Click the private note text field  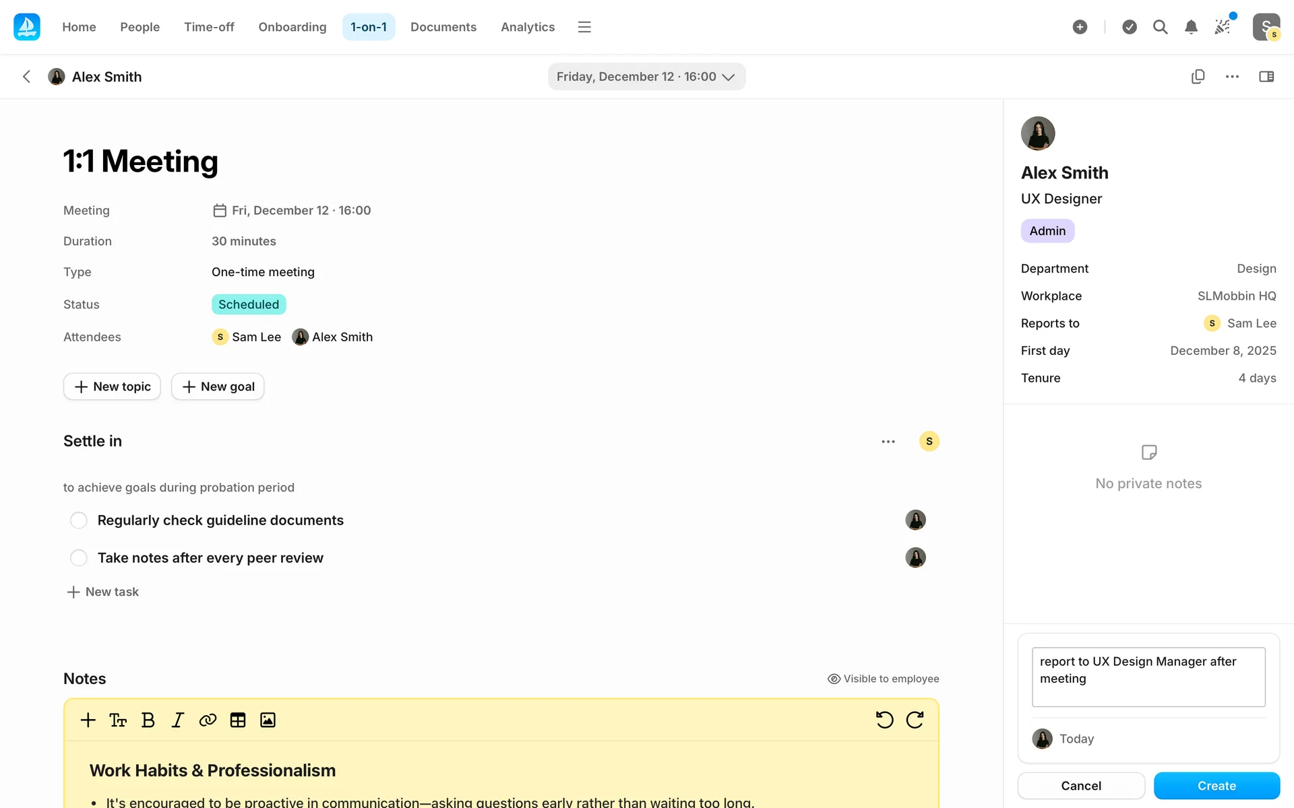click(1148, 677)
